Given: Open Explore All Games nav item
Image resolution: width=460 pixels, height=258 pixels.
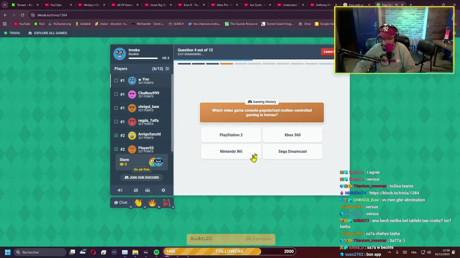Looking at the screenshot, I should (47, 33).
